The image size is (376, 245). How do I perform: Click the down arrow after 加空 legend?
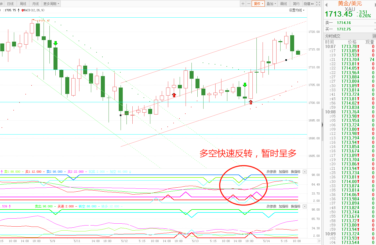click(130, 172)
